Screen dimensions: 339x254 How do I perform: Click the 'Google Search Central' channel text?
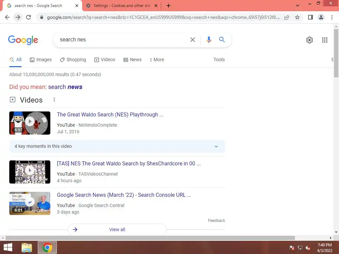(x=101, y=205)
